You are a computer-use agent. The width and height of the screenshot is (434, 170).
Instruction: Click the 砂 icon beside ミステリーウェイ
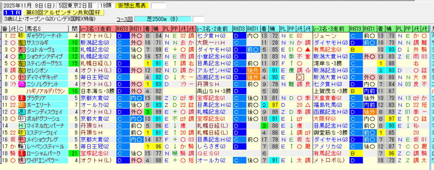tap(21, 132)
